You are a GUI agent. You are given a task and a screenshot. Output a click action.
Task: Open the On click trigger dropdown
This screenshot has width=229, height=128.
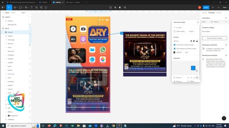(x=179, y=28)
